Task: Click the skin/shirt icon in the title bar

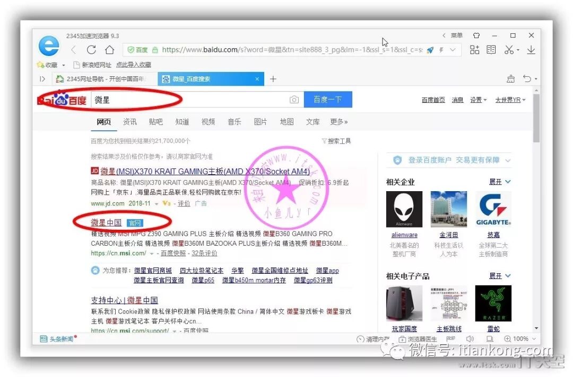Action: (476, 35)
